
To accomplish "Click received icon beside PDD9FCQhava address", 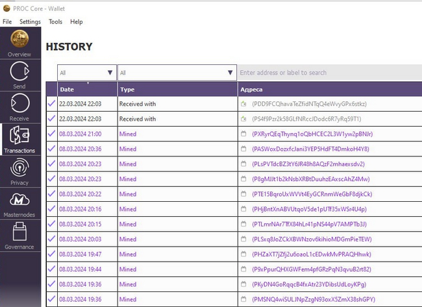I will point(244,104).
